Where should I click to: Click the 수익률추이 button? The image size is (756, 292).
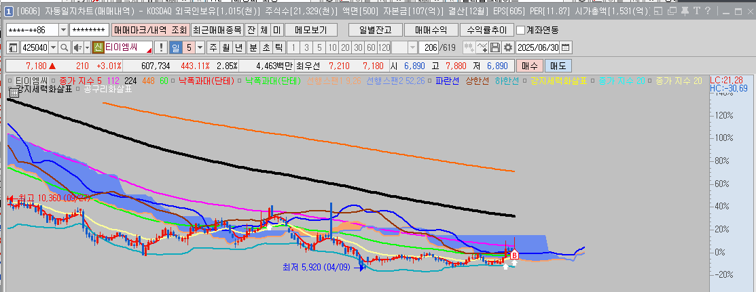(x=487, y=30)
